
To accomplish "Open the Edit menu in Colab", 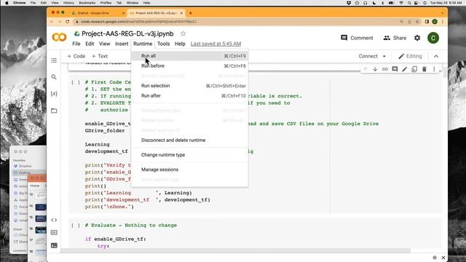I will pos(90,44).
